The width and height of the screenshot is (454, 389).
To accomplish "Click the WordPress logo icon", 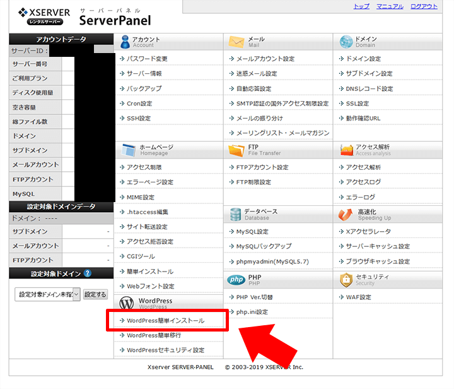I will pos(127,303).
